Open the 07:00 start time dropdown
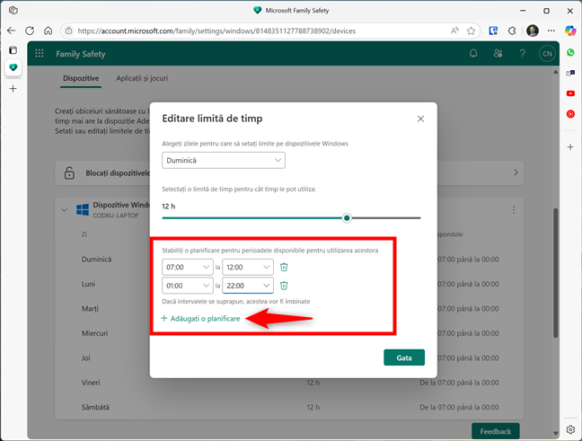Viewport: 582px width, 441px height. (188, 268)
